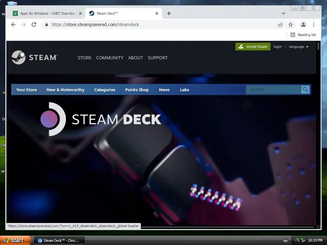The height and width of the screenshot is (245, 327).
Task: Open the News section
Action: [x=164, y=90]
